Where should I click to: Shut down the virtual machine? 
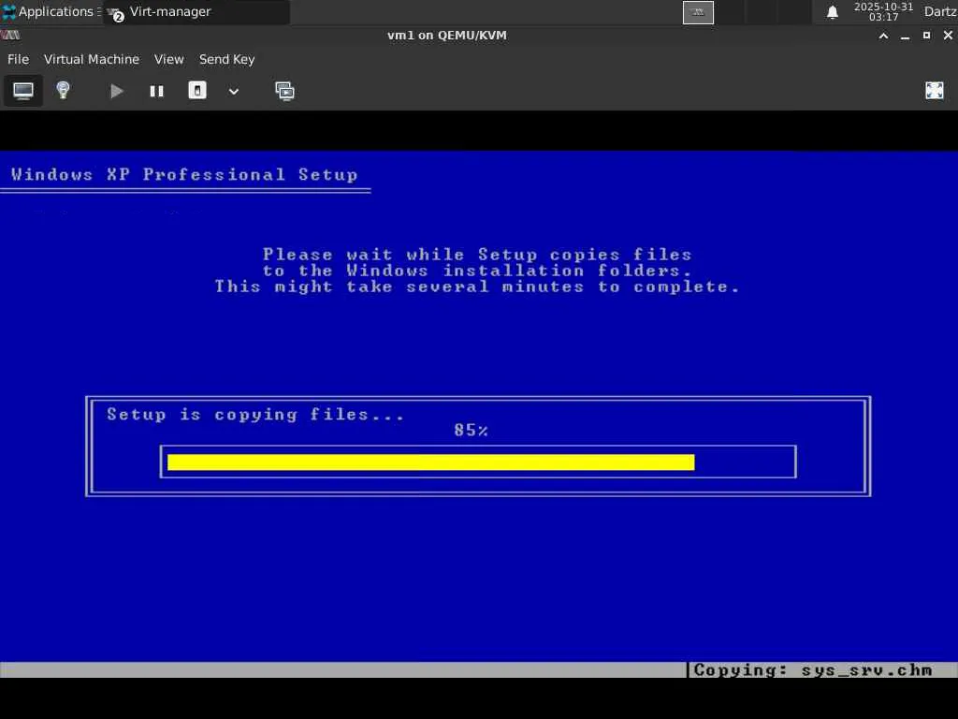pos(196,91)
